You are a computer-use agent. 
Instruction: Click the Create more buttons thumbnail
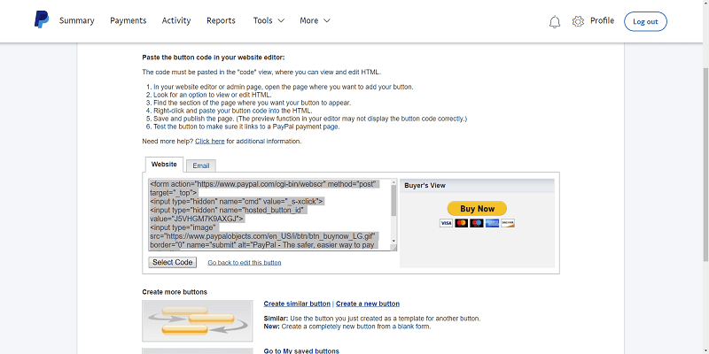click(197, 320)
